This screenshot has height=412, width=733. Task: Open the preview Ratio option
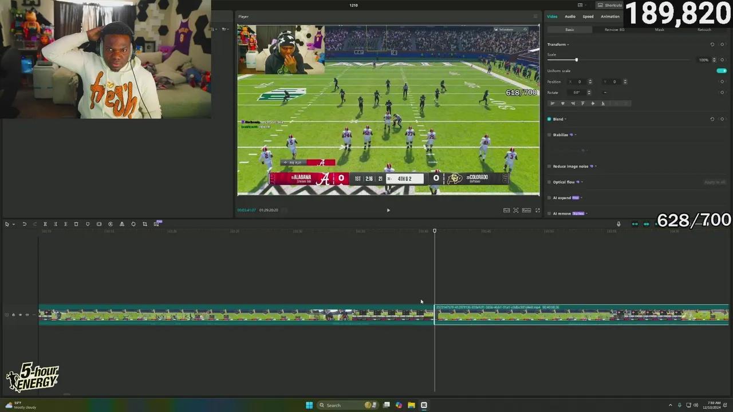coord(526,210)
